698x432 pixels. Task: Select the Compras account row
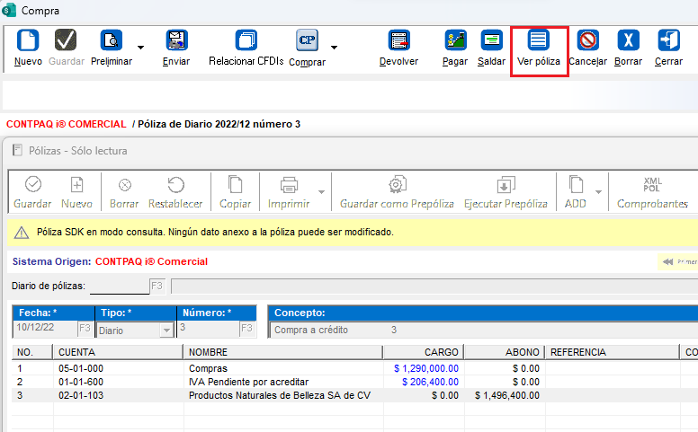point(207,367)
